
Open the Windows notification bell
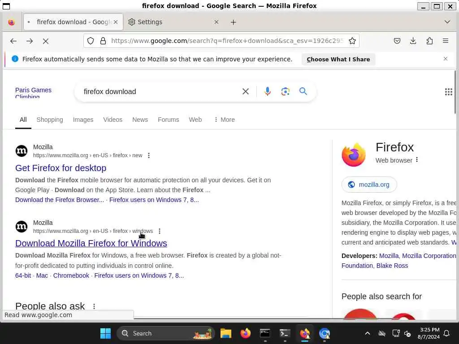(447, 333)
